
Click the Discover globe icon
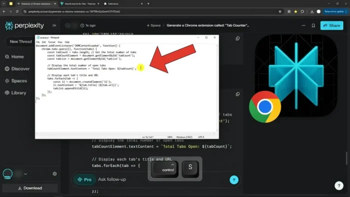(x=7, y=68)
